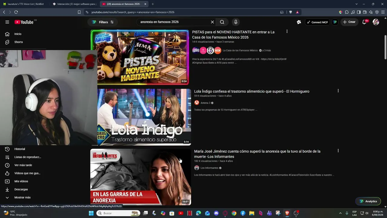This screenshot has height=218, width=387.
Task: Toggle the browser sidebar panel
Action: coord(359,12)
